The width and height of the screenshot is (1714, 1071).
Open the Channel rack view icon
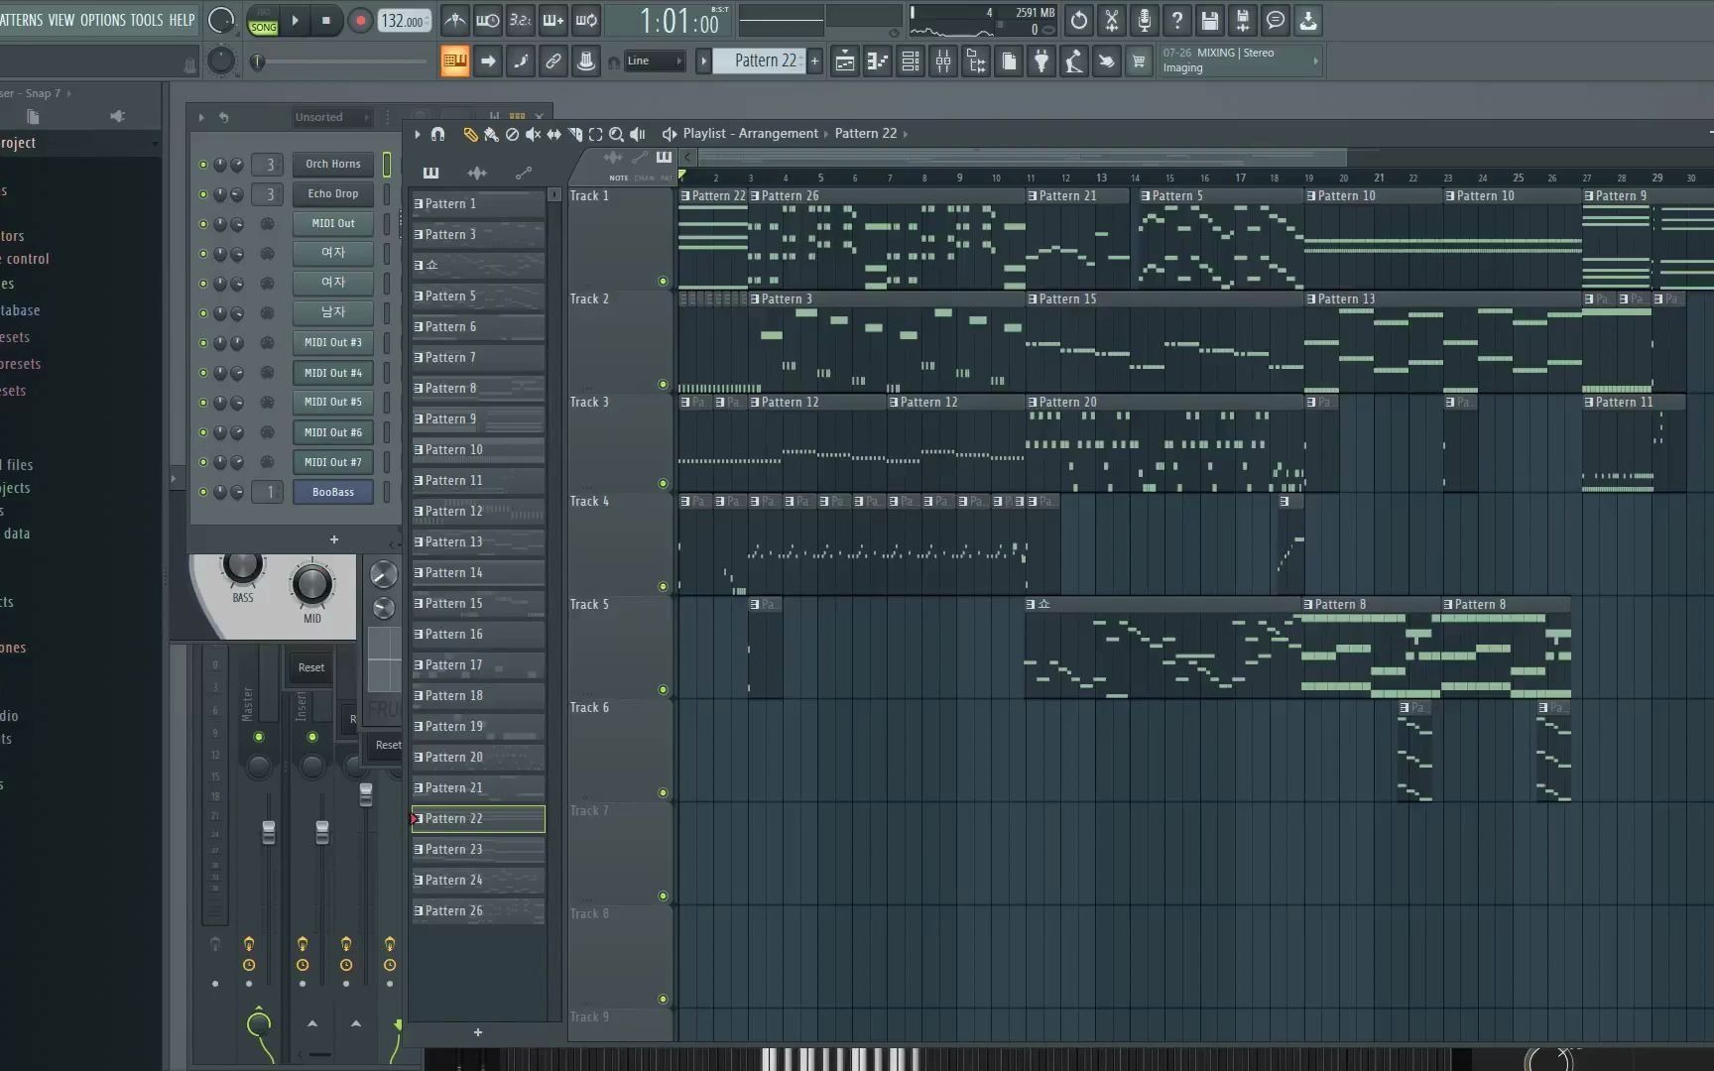point(910,61)
